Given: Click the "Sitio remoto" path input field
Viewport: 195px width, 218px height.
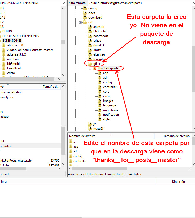Looking at the screenshot, I should (141, 3).
